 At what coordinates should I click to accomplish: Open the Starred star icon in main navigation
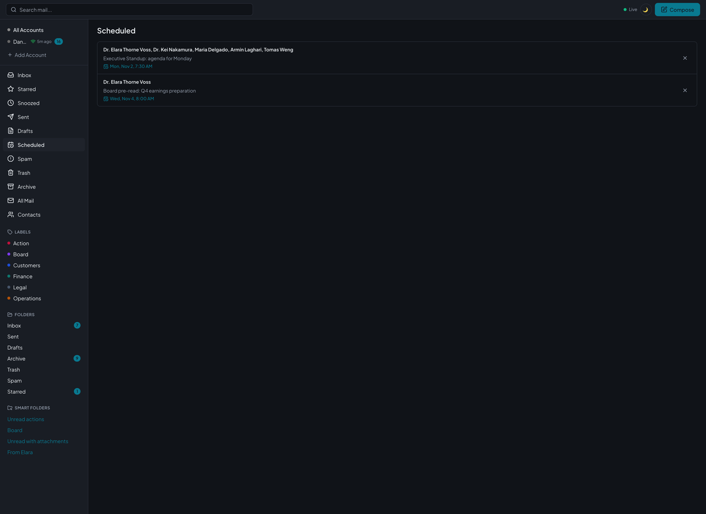click(10, 89)
